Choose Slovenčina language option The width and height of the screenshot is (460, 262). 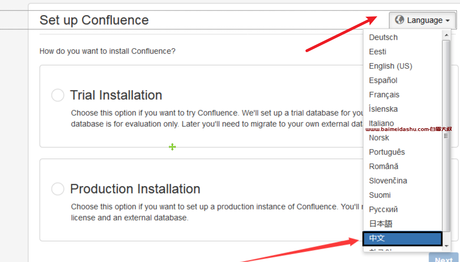coord(403,181)
